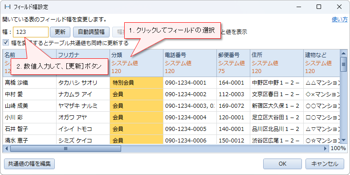
Task: Click the △△マンション cell
Action: [x=322, y=83]
